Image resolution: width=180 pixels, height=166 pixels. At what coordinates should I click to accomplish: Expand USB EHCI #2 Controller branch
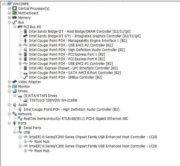tap(20, 45)
